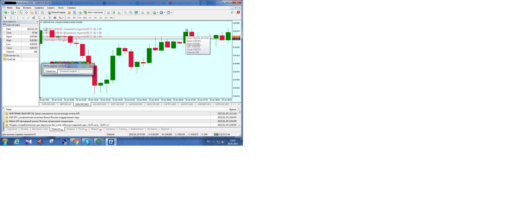This screenshot has height=198, width=509.
Task: Select the equidistant channel tool
Action: tap(34, 18)
